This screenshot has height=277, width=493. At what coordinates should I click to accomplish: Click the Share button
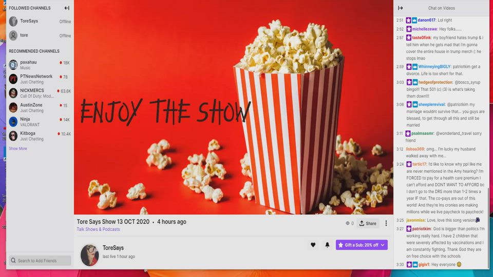click(x=368, y=223)
